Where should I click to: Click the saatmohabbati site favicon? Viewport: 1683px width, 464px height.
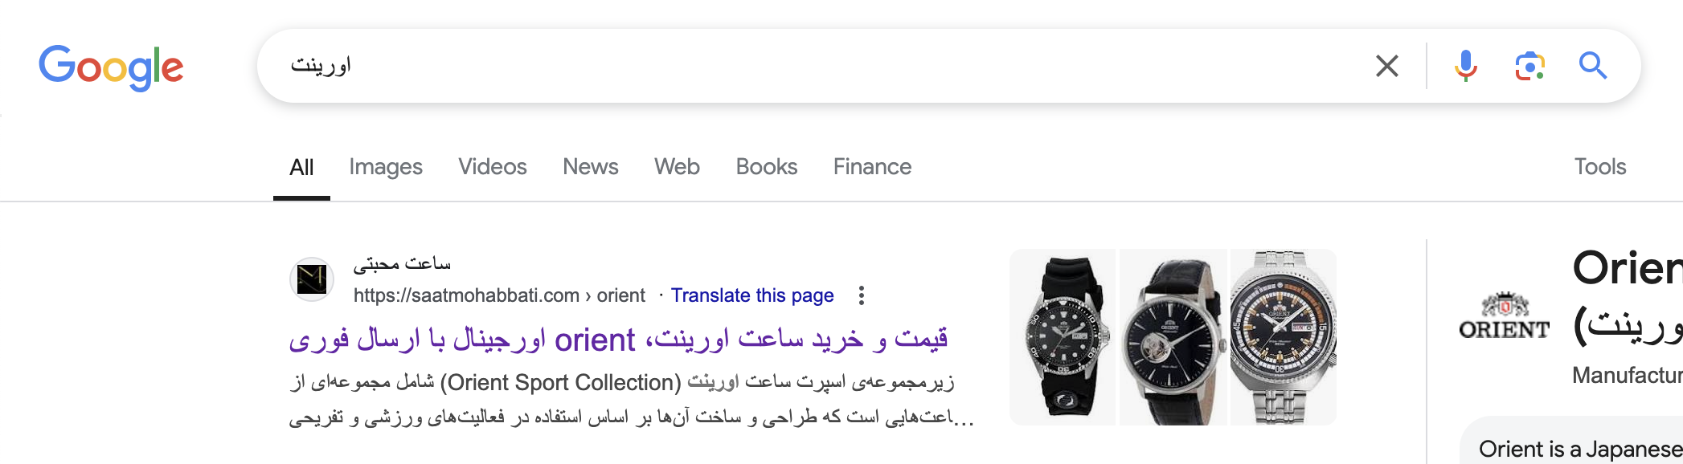312,279
